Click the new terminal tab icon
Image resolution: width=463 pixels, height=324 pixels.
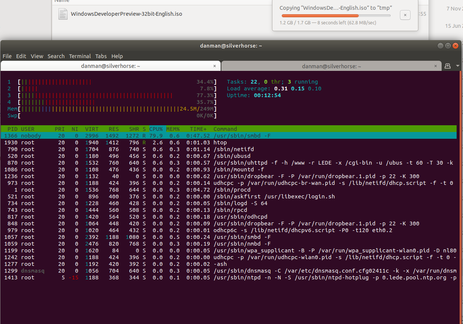[448, 66]
